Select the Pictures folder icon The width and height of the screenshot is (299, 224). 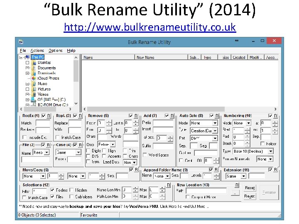point(34,89)
